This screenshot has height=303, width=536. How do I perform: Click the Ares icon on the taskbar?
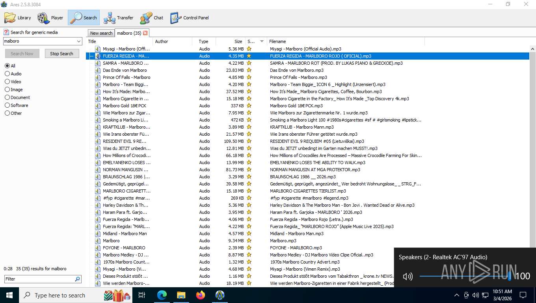click(220, 295)
